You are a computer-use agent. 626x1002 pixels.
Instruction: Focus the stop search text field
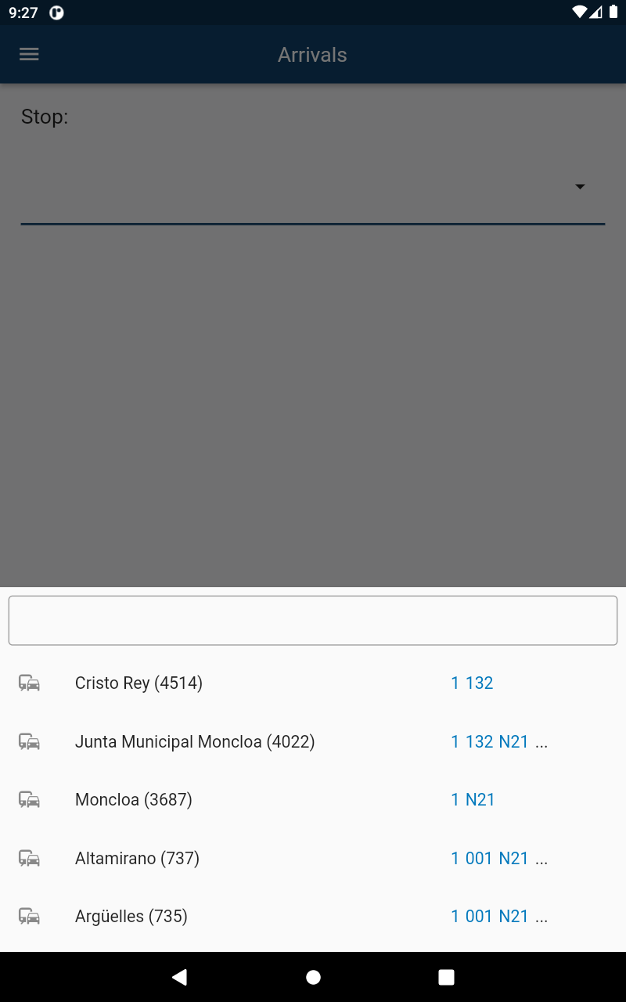pos(313,621)
